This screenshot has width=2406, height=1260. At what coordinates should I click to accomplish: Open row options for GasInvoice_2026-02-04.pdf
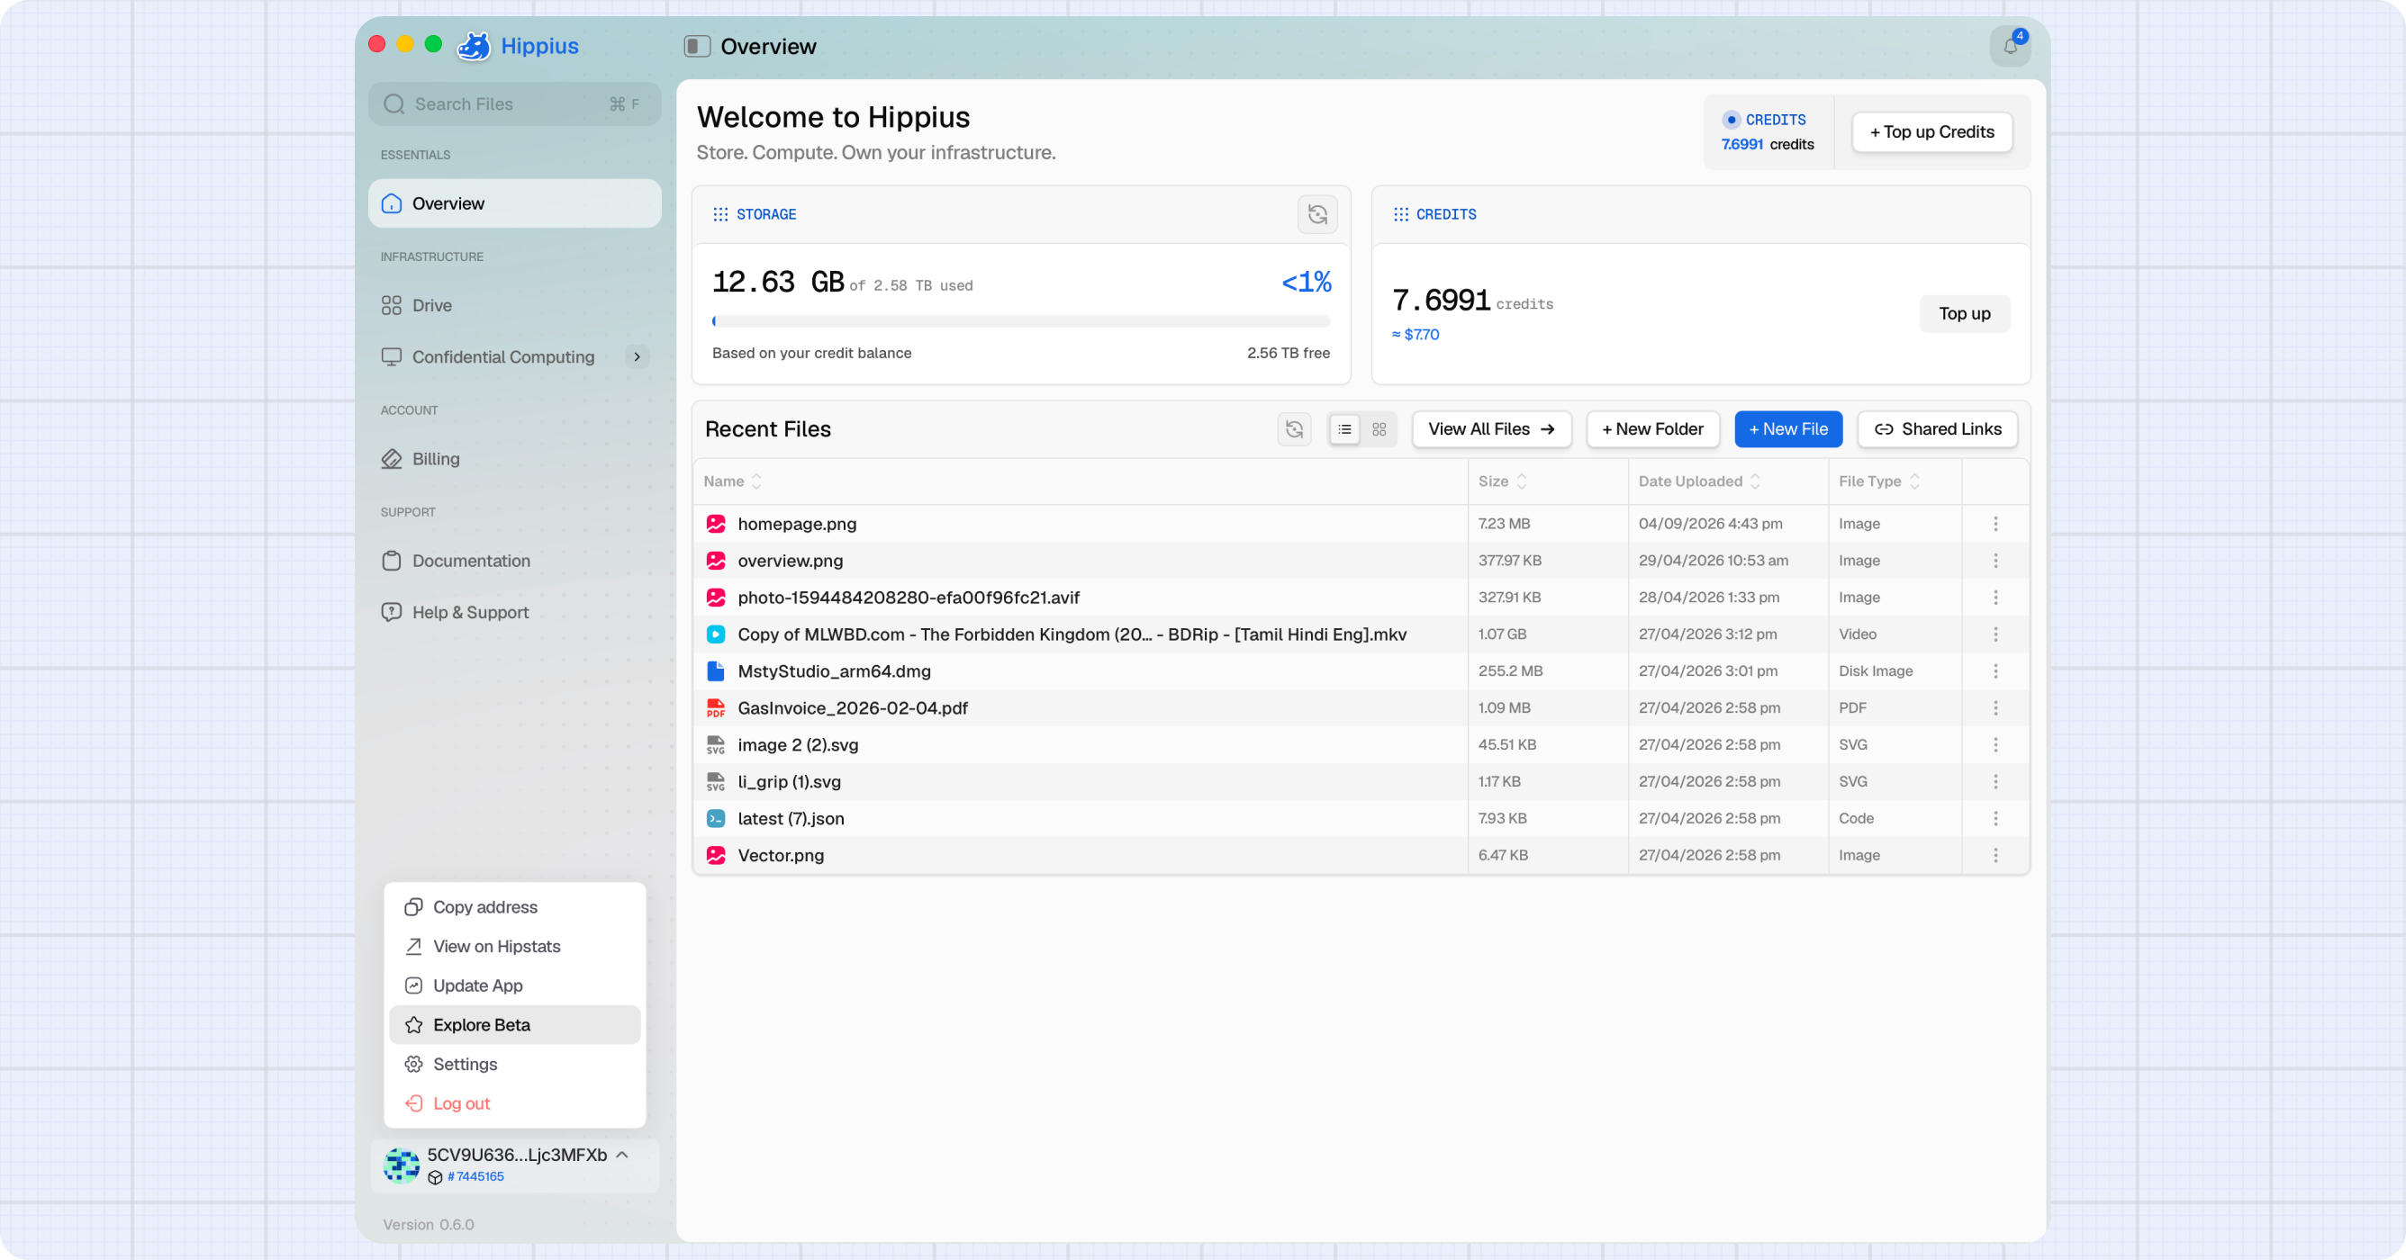[1995, 707]
